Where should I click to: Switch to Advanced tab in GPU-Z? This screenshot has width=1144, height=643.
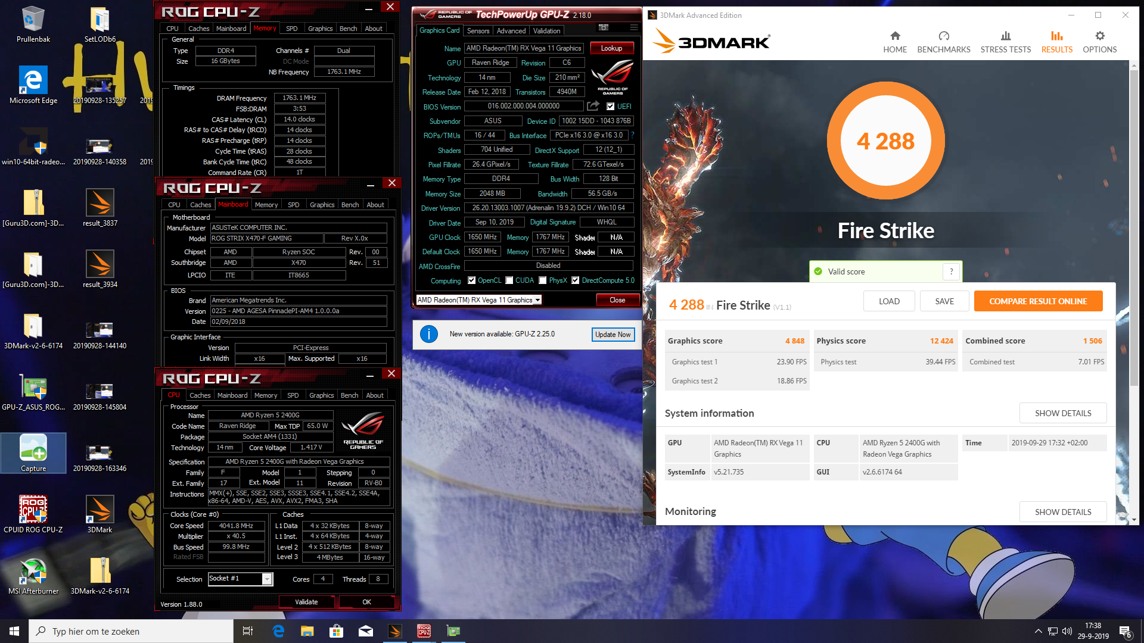[x=511, y=31]
